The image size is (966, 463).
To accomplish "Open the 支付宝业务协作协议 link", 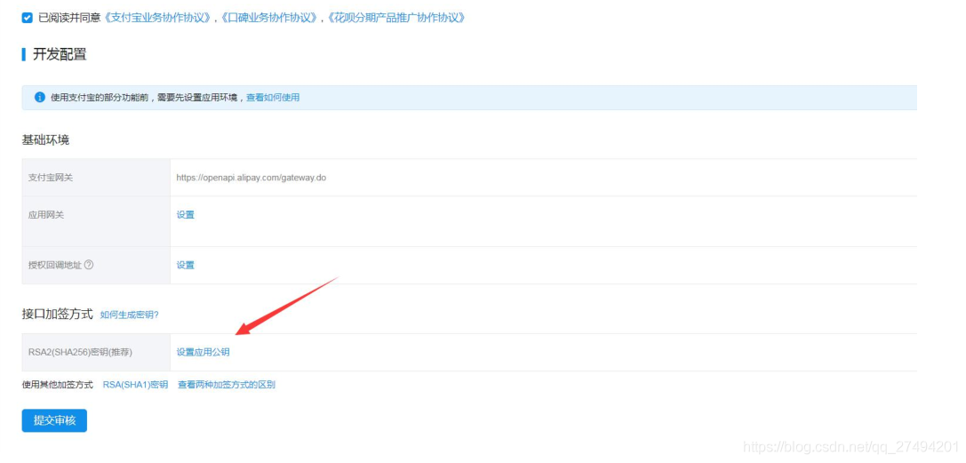I will coord(159,18).
